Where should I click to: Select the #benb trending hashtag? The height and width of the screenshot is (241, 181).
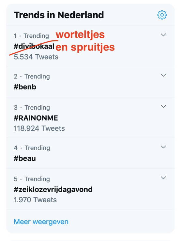point(25,87)
